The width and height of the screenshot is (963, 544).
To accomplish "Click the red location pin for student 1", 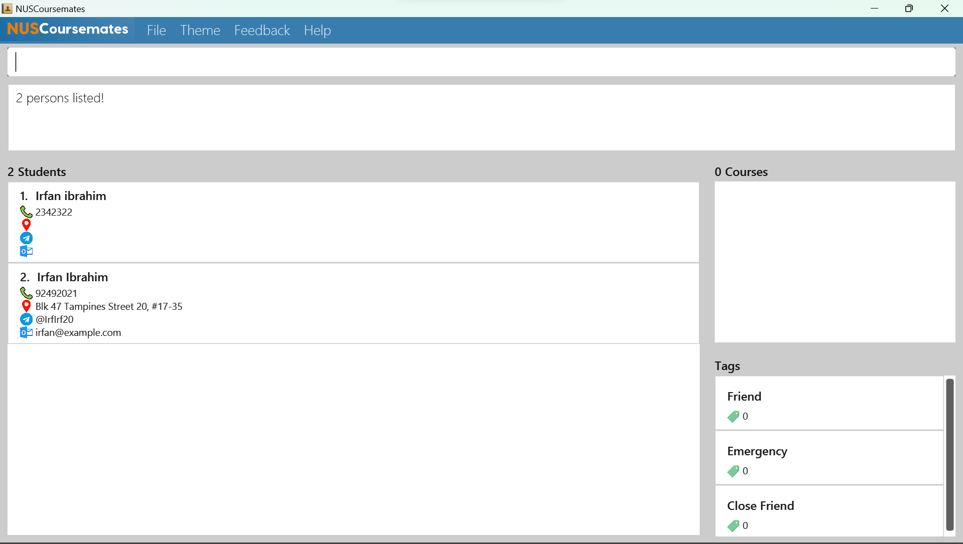I will click(x=27, y=225).
